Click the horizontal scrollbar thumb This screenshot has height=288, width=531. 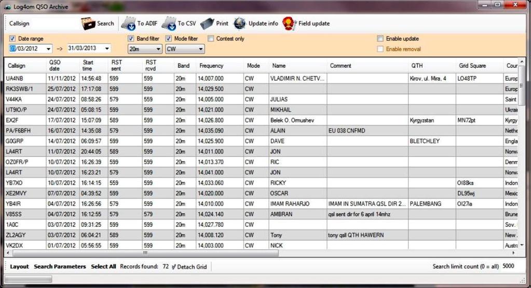(146, 253)
